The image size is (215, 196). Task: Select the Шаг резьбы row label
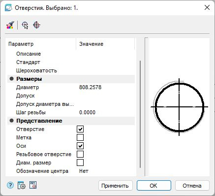31,112
